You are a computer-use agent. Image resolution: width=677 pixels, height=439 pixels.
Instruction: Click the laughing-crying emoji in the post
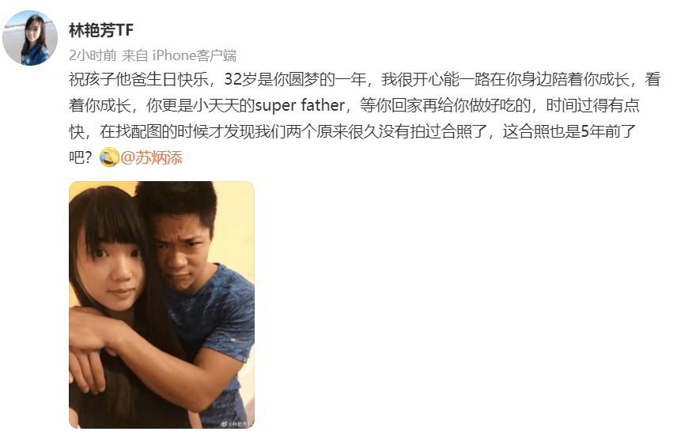pos(109,157)
